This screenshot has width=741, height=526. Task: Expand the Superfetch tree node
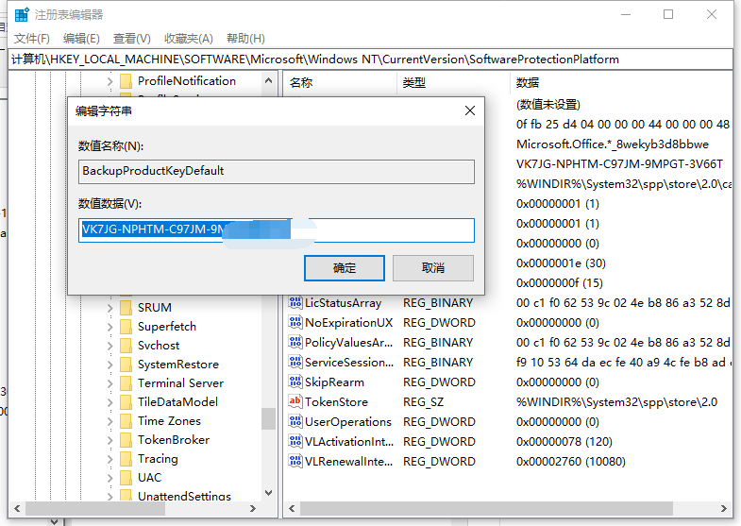pos(110,327)
